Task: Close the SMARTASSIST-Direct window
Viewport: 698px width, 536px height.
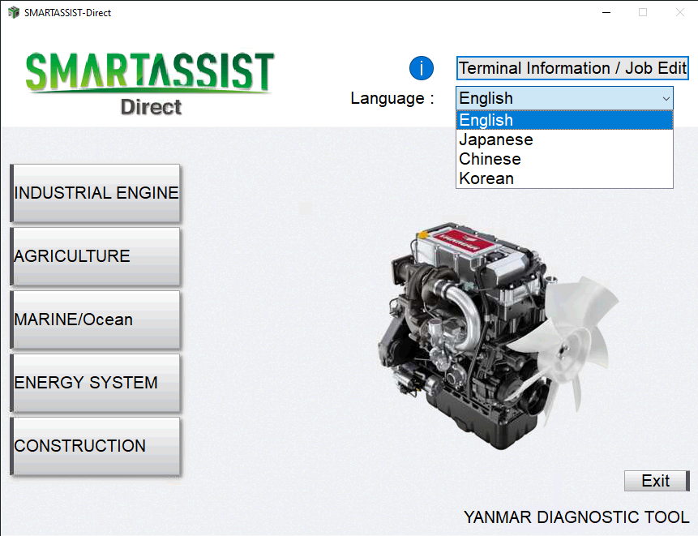Action: (679, 12)
